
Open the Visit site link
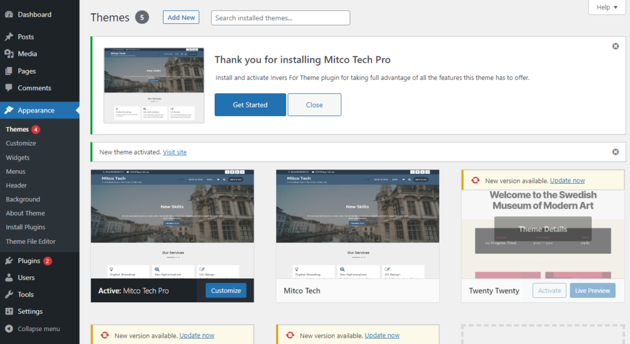(x=175, y=152)
